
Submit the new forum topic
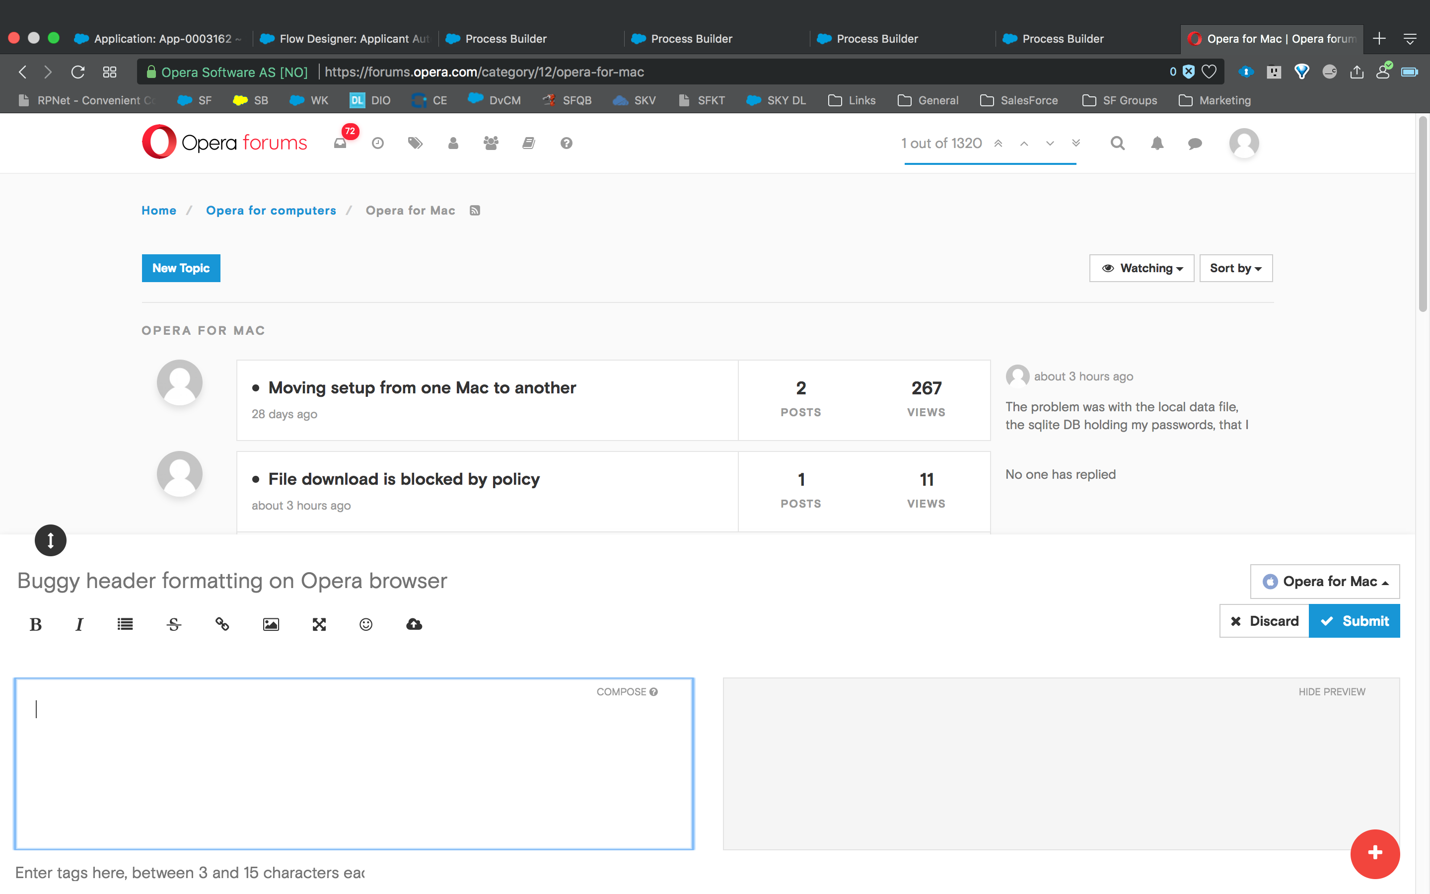pos(1355,621)
